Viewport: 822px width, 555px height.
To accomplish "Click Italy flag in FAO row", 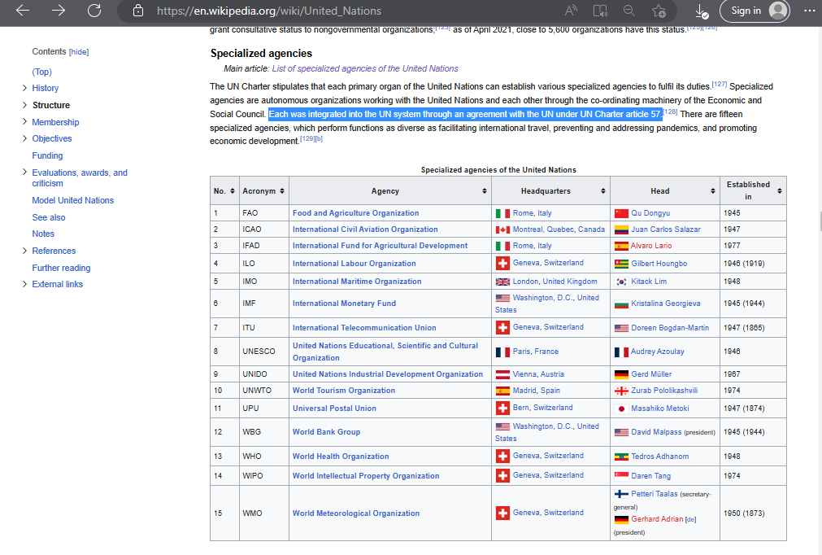I will tap(502, 213).
